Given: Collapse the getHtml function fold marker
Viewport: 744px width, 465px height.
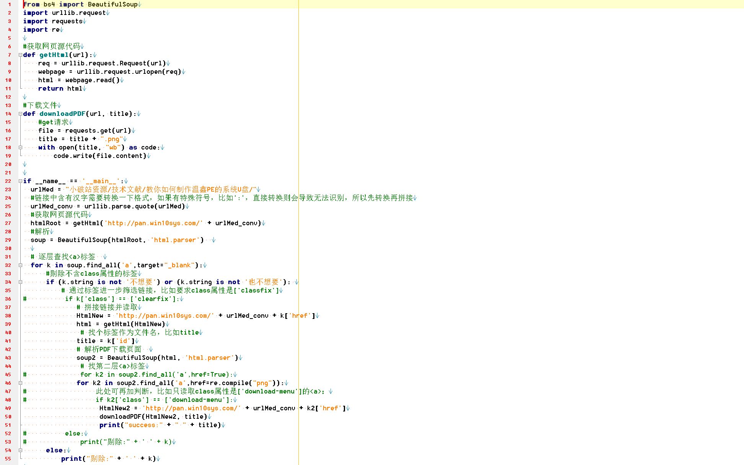Looking at the screenshot, I should pos(20,55).
